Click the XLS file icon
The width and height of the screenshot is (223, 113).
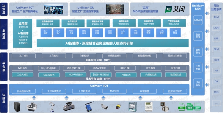pyautogui.click(x=182, y=107)
